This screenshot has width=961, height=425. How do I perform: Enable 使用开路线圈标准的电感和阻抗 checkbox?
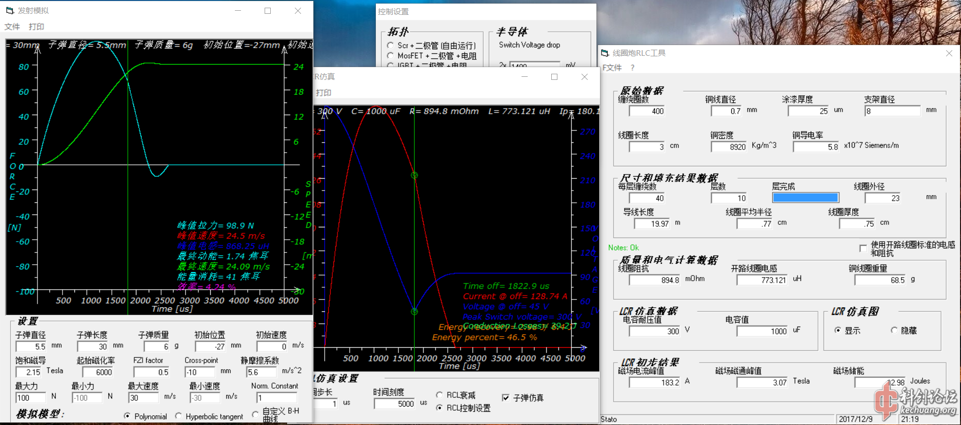(x=863, y=248)
